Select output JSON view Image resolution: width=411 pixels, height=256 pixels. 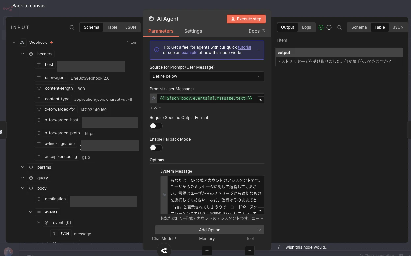(398, 27)
